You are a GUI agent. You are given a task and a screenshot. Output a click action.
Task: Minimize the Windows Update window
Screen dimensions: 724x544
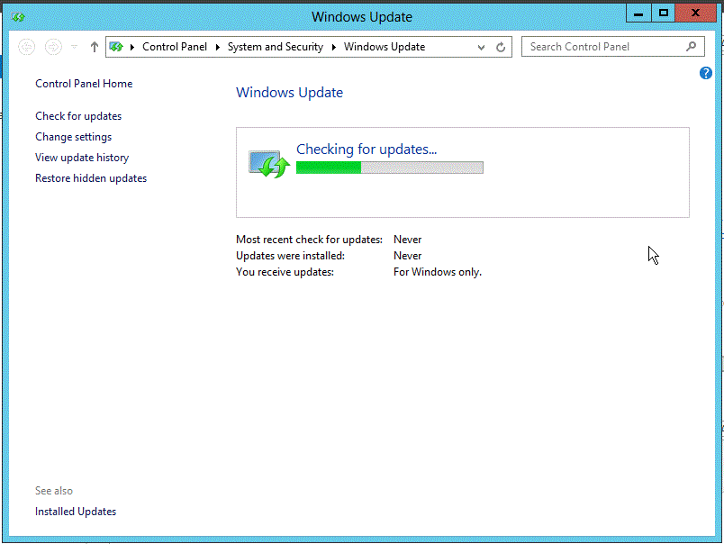tap(638, 14)
